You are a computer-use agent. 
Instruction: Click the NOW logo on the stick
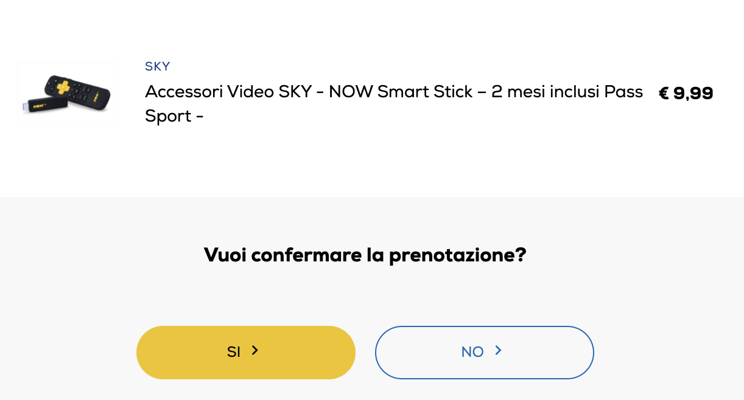point(40,106)
